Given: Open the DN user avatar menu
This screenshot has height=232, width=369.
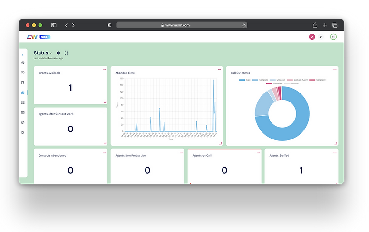Looking at the screenshot, I should (x=333, y=37).
